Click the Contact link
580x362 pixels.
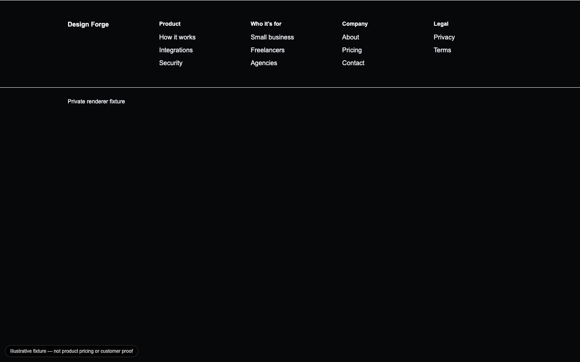click(353, 63)
